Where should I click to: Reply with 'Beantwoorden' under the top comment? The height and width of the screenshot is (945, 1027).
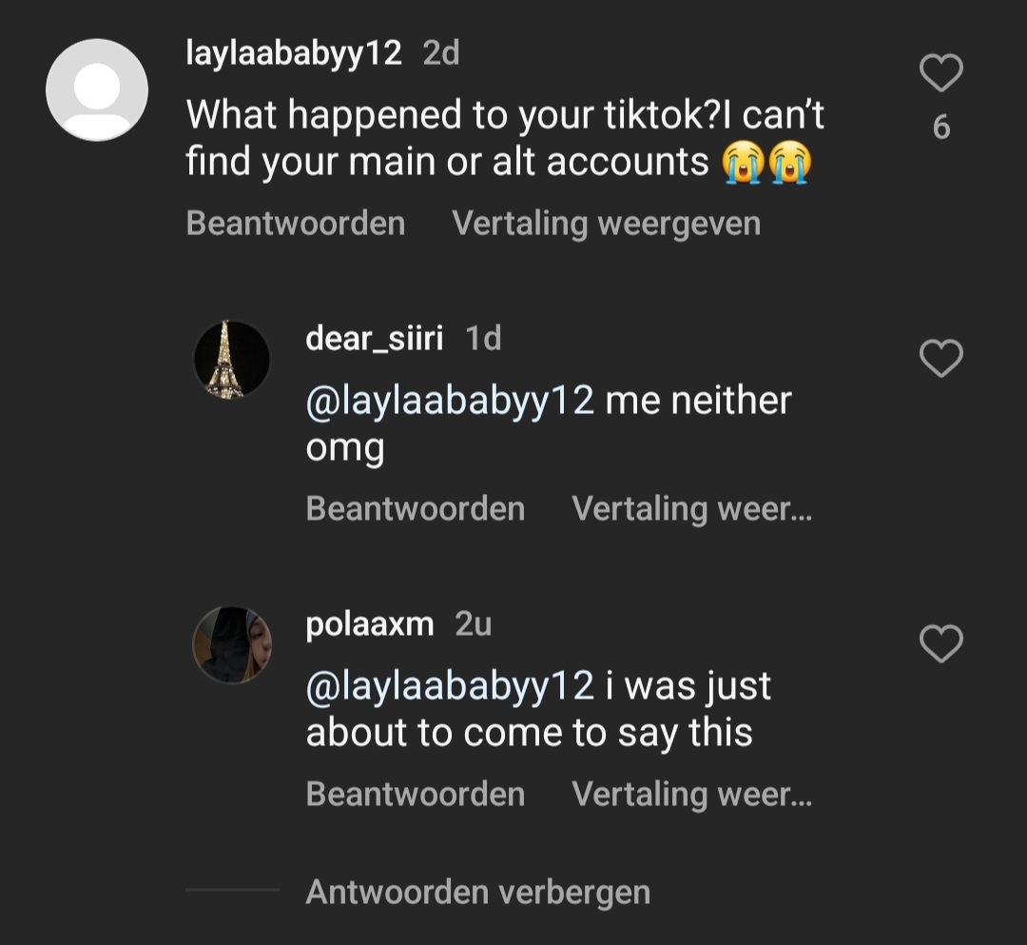click(297, 222)
